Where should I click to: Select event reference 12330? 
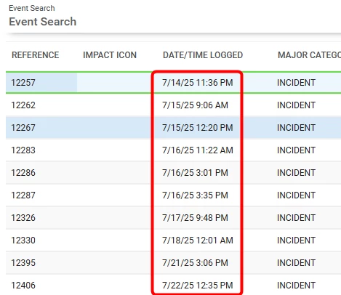click(23, 241)
